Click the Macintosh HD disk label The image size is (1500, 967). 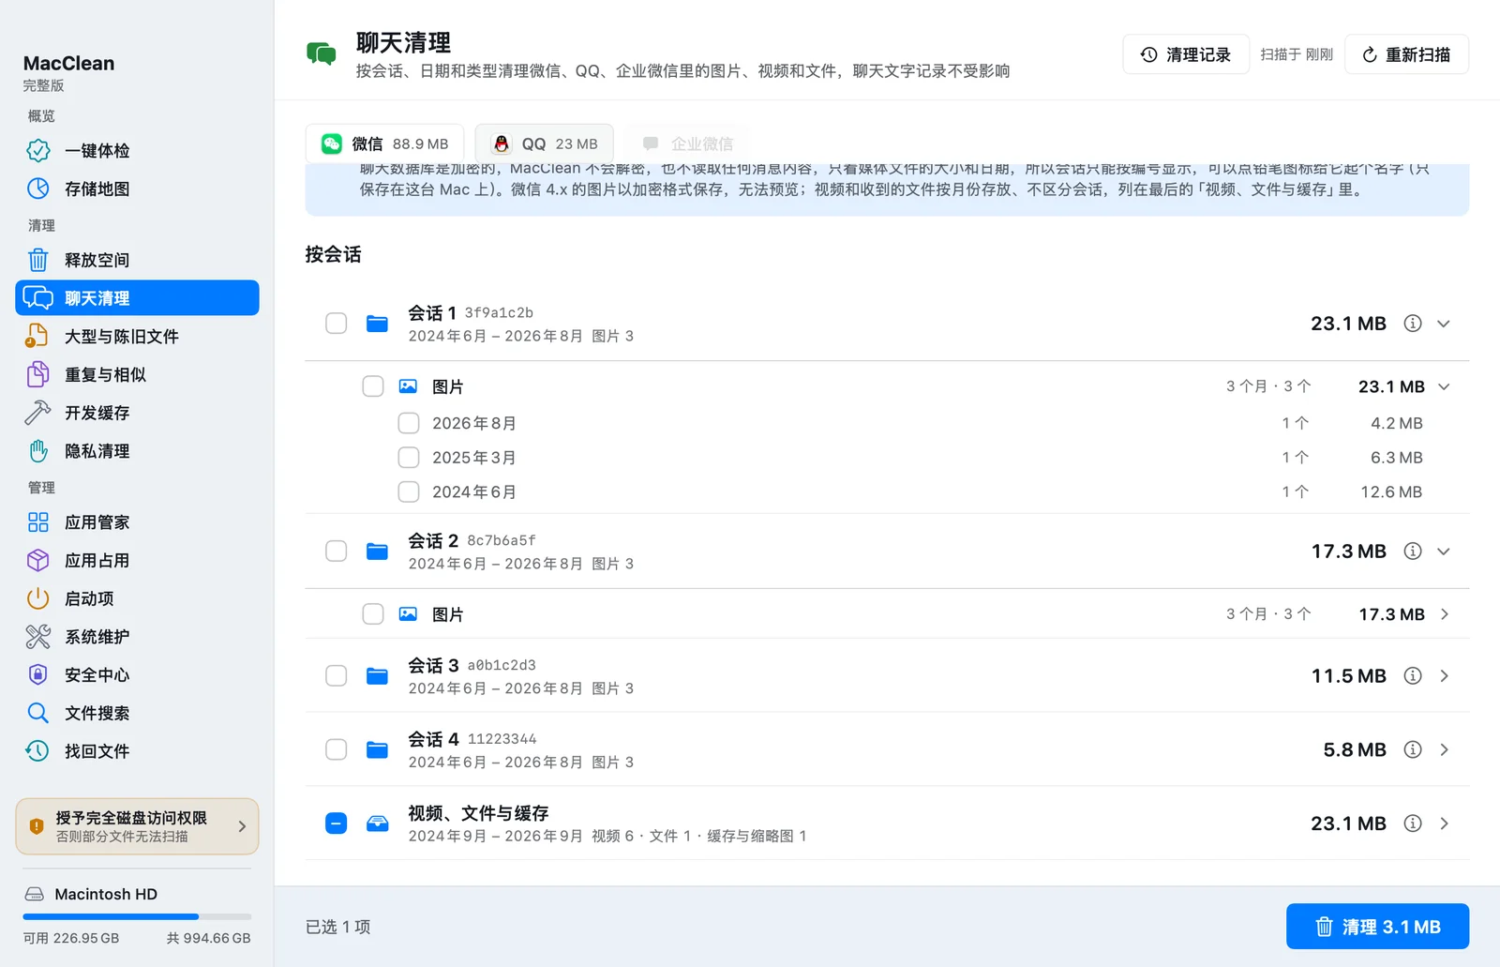(106, 894)
